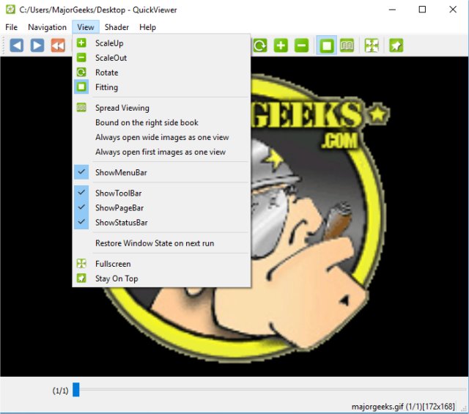This screenshot has width=469, height=414.
Task: Open the Help menu
Action: [147, 27]
